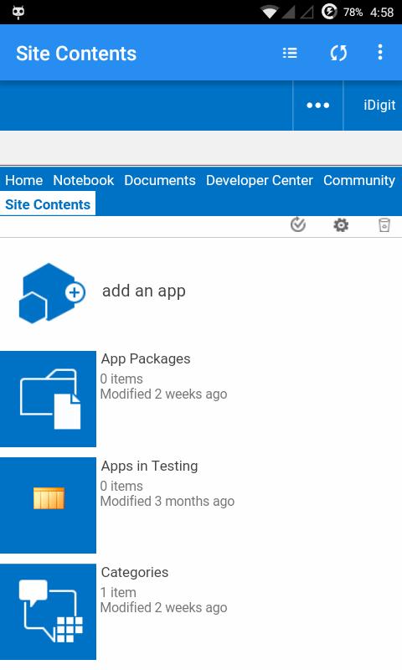This screenshot has width=402, height=670.
Task: Open the three-dot overflow menu
Action: tap(379, 52)
